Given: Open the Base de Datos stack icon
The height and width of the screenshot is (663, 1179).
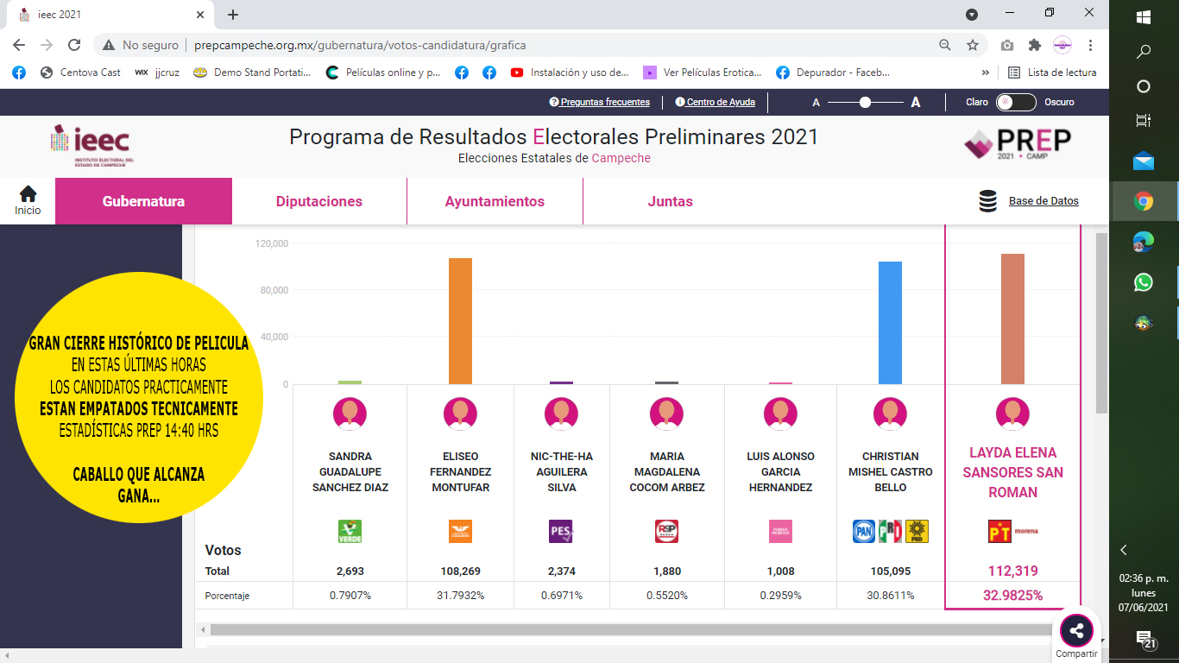Looking at the screenshot, I should coord(987,201).
